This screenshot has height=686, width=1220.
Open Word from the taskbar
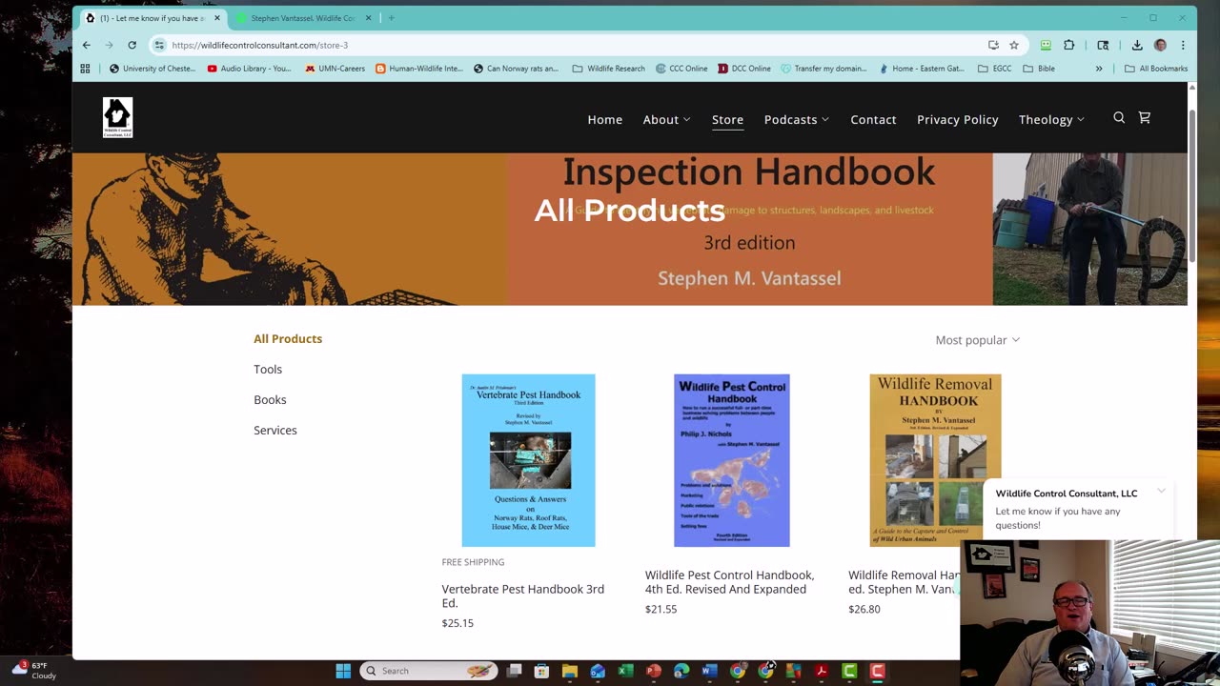pos(709,671)
